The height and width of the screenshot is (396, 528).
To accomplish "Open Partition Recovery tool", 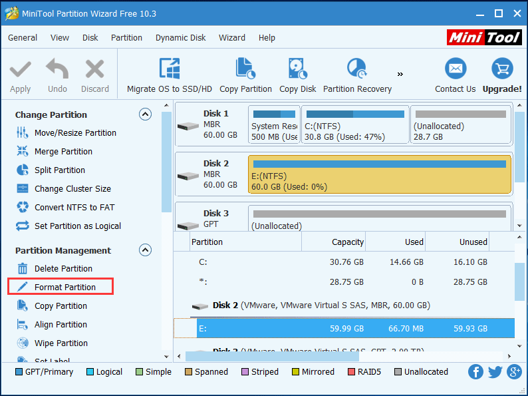I will tap(357, 75).
